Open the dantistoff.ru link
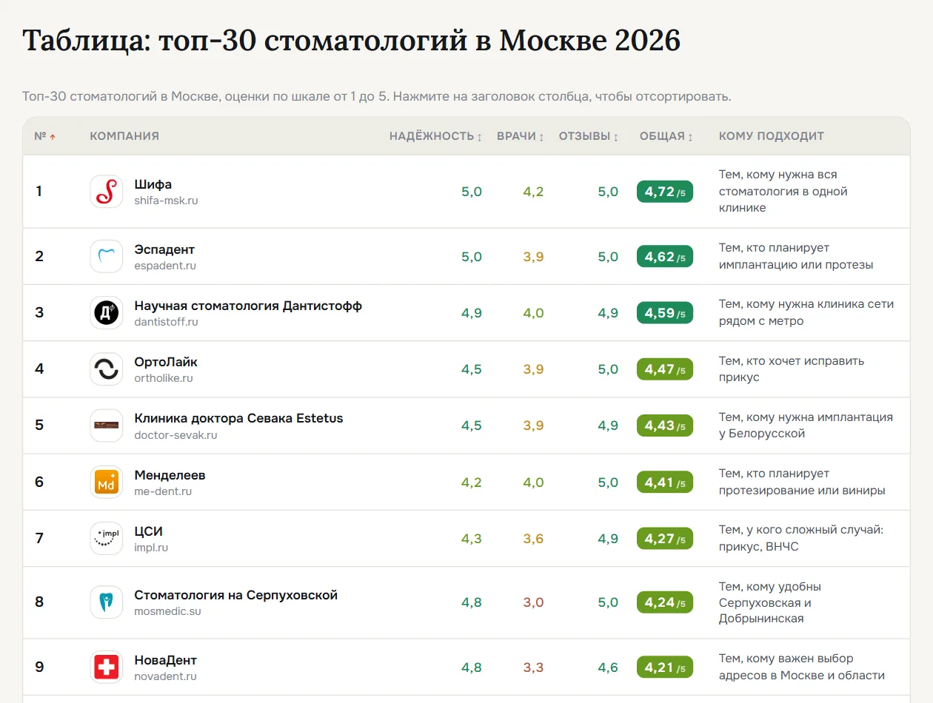 (166, 322)
